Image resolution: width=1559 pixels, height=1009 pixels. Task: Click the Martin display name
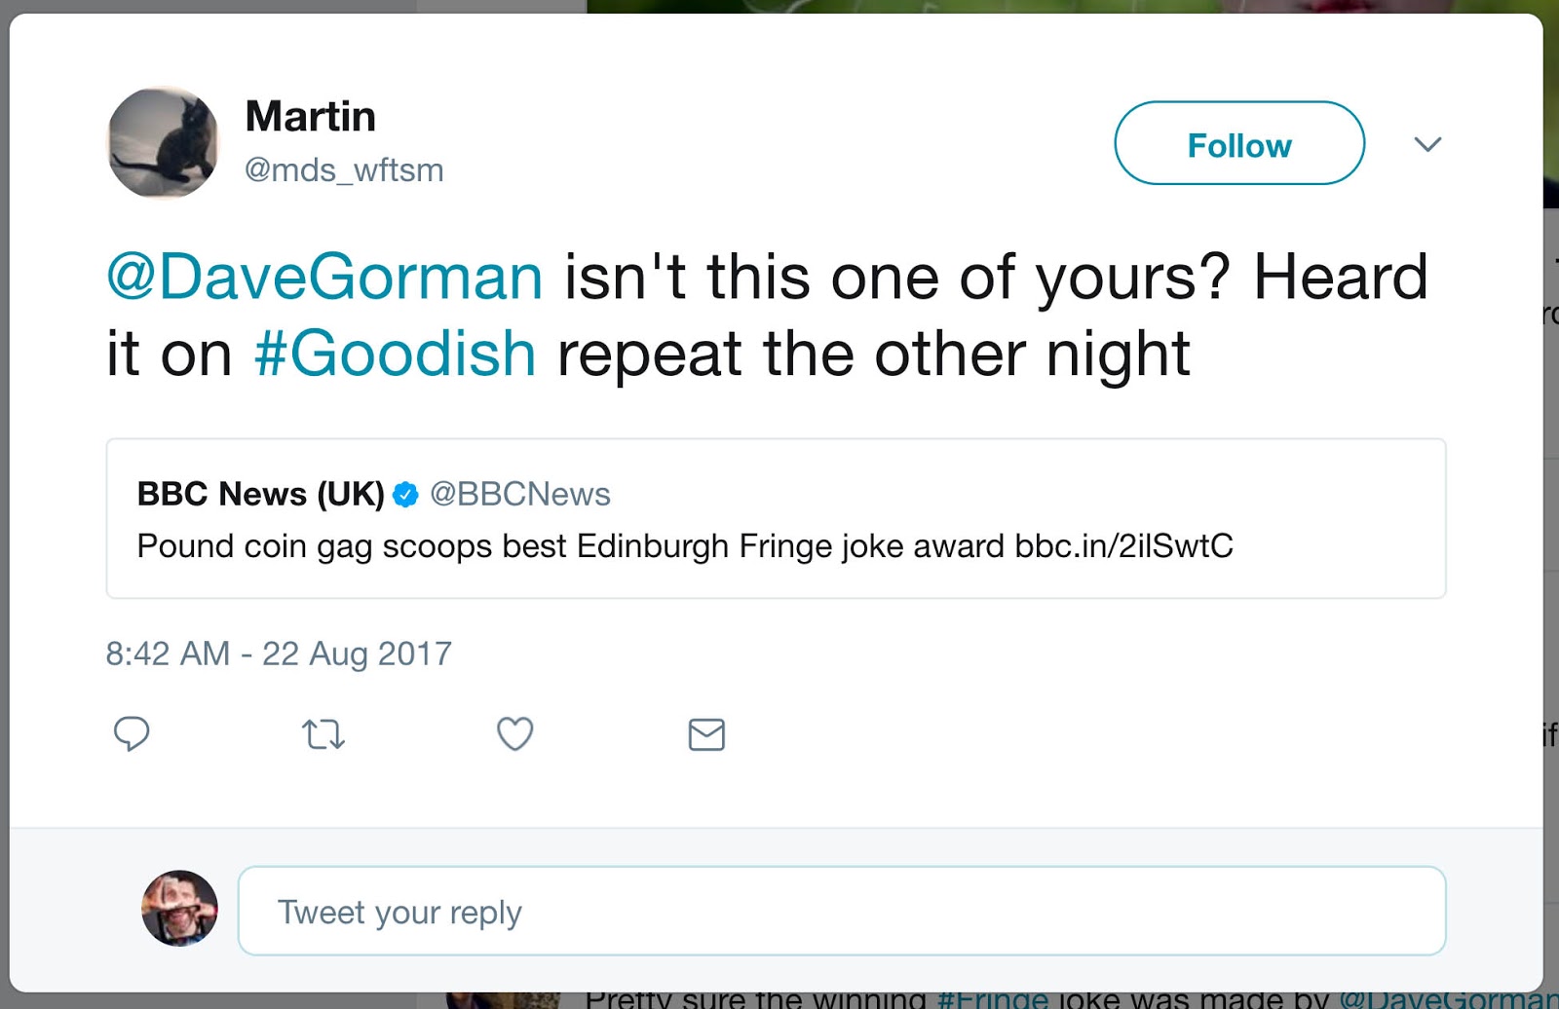pyautogui.click(x=310, y=117)
